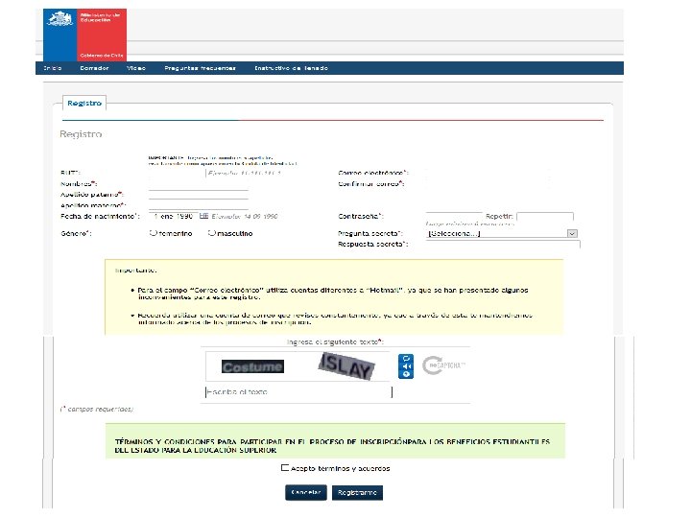This screenshot has width=691, height=518.
Task: Click the Costume captcha word image
Action: tap(252, 366)
